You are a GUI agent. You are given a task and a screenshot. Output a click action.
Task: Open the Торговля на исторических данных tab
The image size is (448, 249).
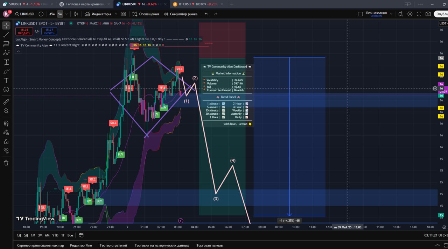[162, 246]
